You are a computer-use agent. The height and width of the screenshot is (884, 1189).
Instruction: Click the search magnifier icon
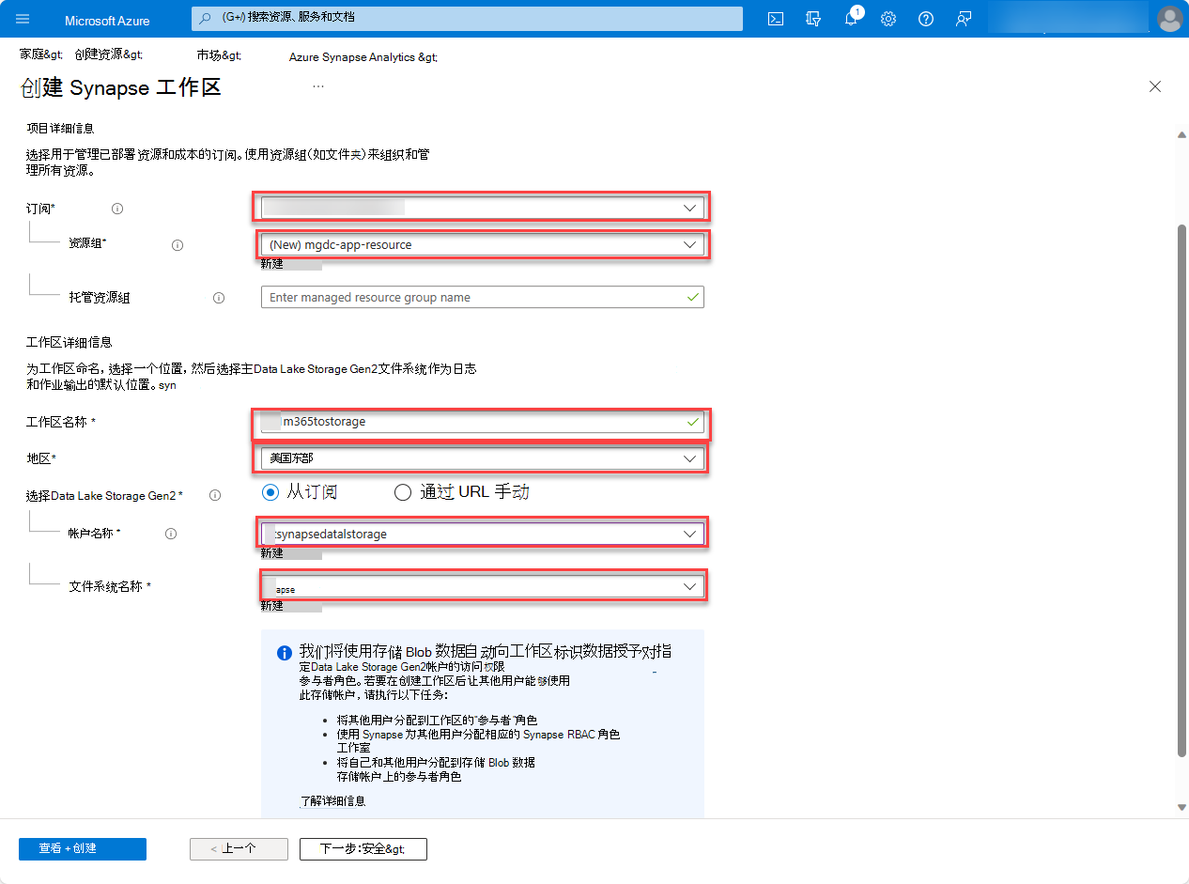point(206,19)
